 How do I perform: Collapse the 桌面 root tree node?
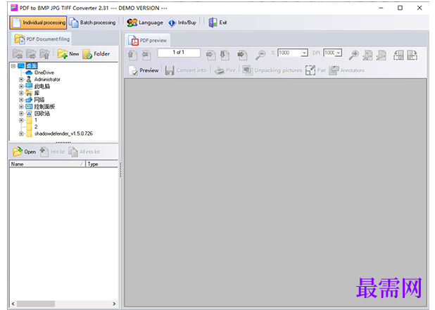coord(13,65)
